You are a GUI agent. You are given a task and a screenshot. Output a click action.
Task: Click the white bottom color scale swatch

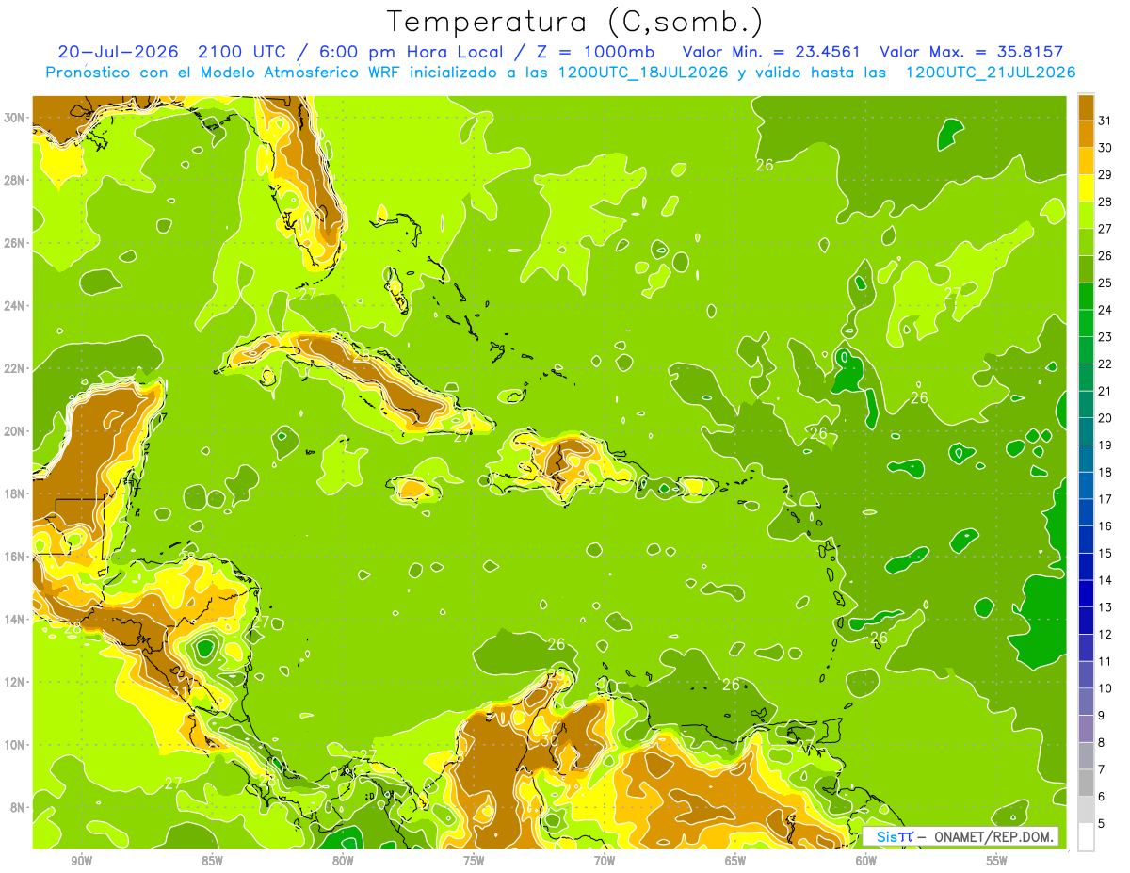coord(1086,837)
